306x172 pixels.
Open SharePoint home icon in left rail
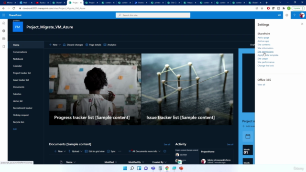click(4, 23)
